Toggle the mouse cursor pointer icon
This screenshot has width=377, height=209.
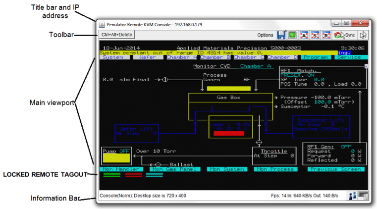[x=363, y=35]
